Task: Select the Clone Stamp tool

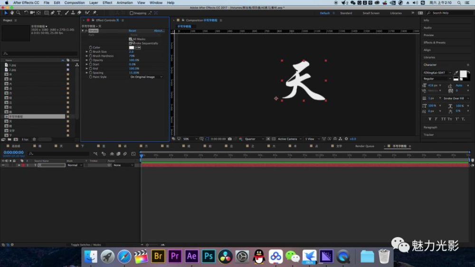Action: coord(73,13)
